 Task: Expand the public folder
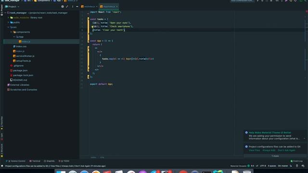pos(9,23)
